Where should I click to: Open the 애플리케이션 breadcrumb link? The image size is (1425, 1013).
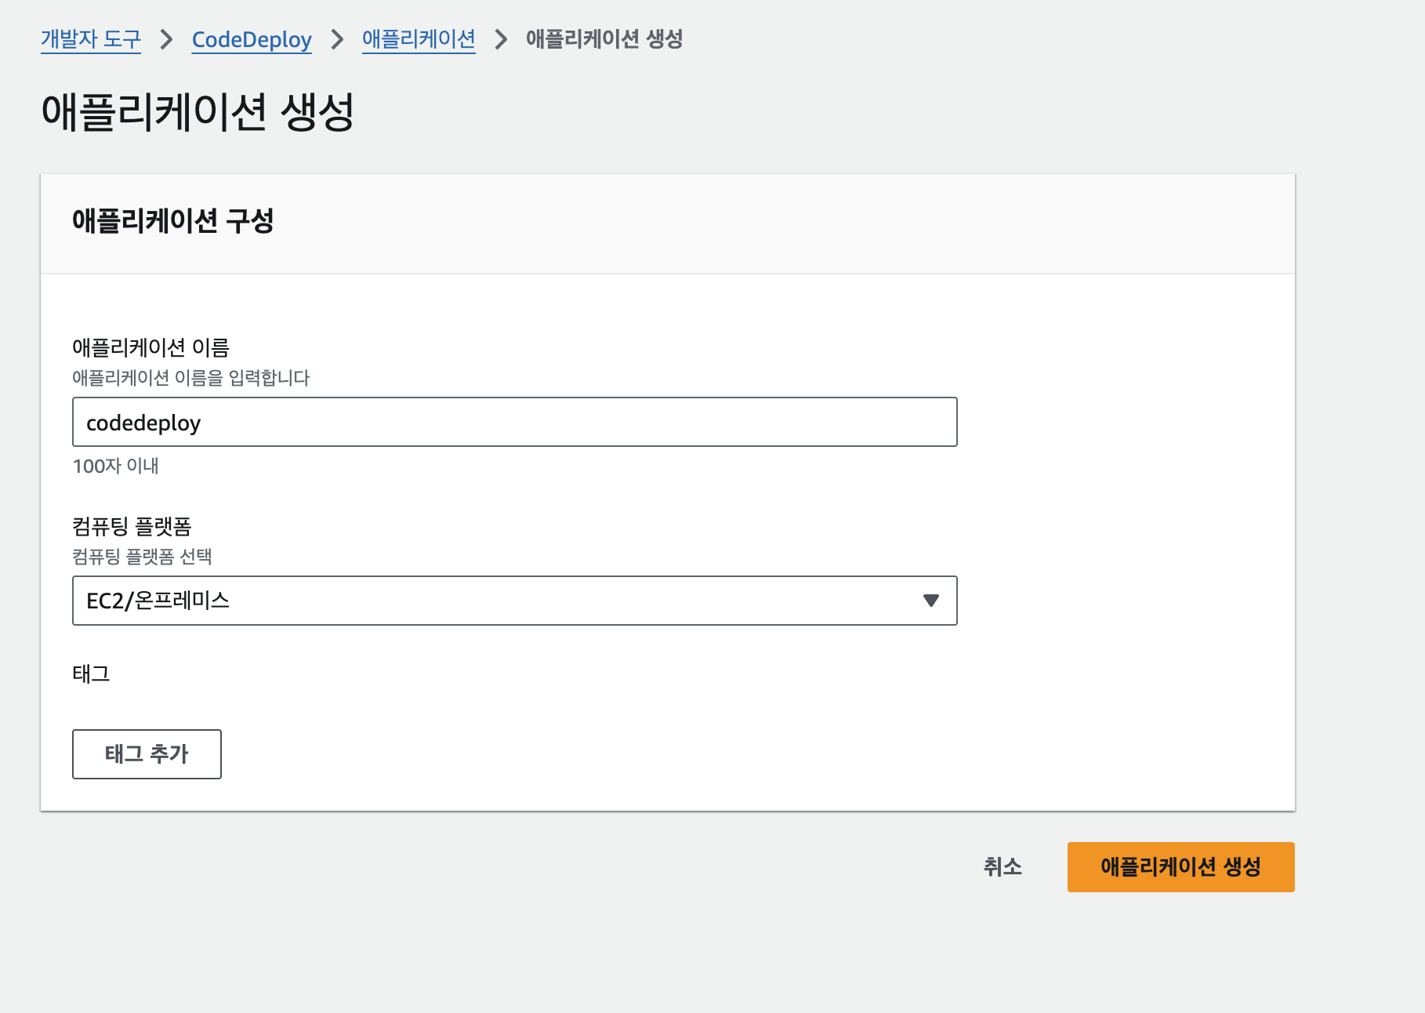pos(419,39)
